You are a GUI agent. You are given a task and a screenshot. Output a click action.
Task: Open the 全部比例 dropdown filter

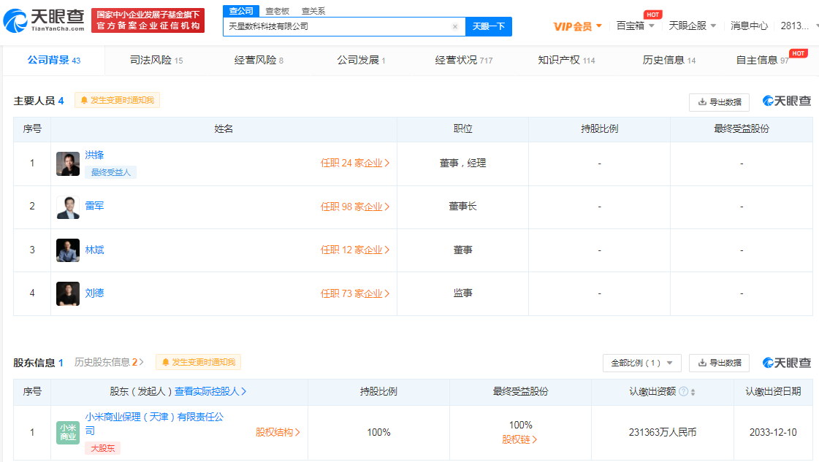[x=641, y=363]
